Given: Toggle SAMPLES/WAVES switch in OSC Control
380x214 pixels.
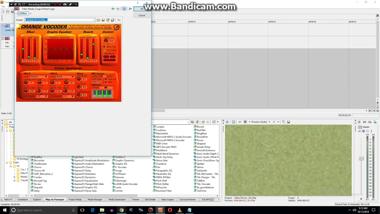Looking at the screenshot, I should (x=103, y=76).
